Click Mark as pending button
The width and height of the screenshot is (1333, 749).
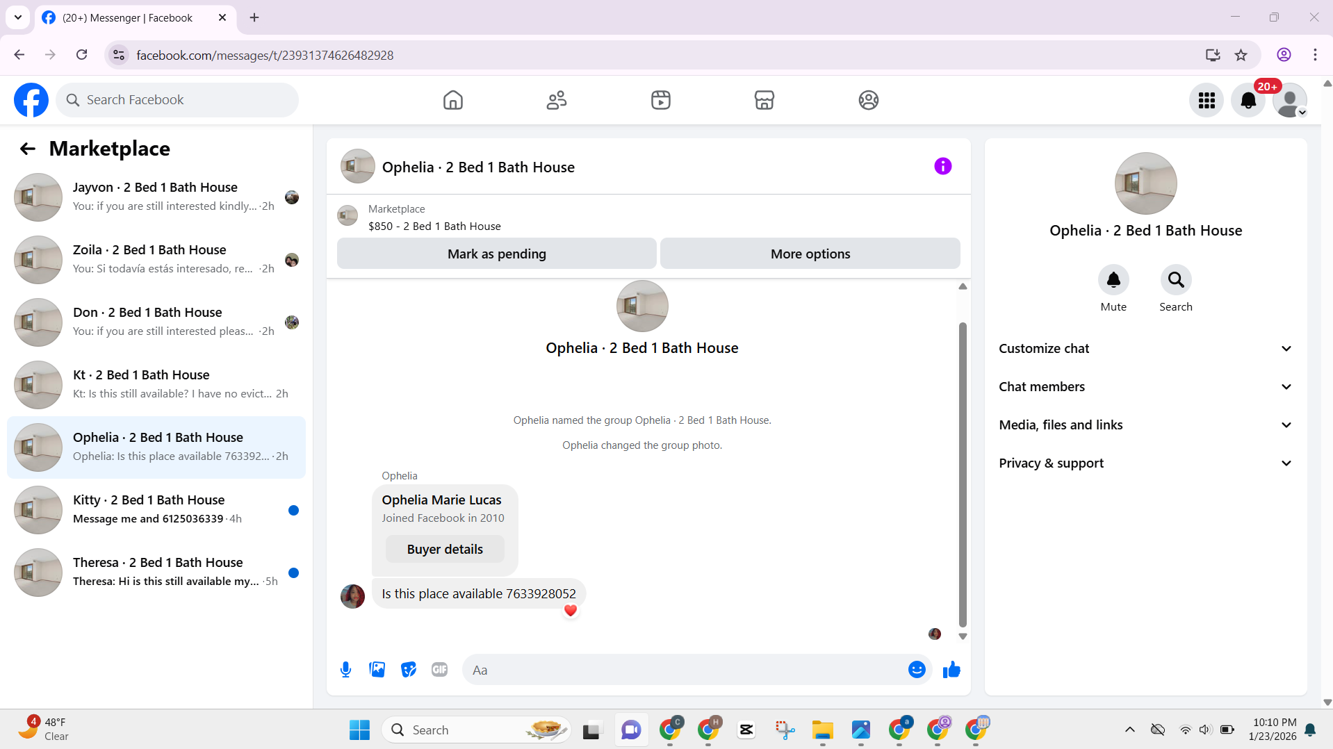coord(496,254)
